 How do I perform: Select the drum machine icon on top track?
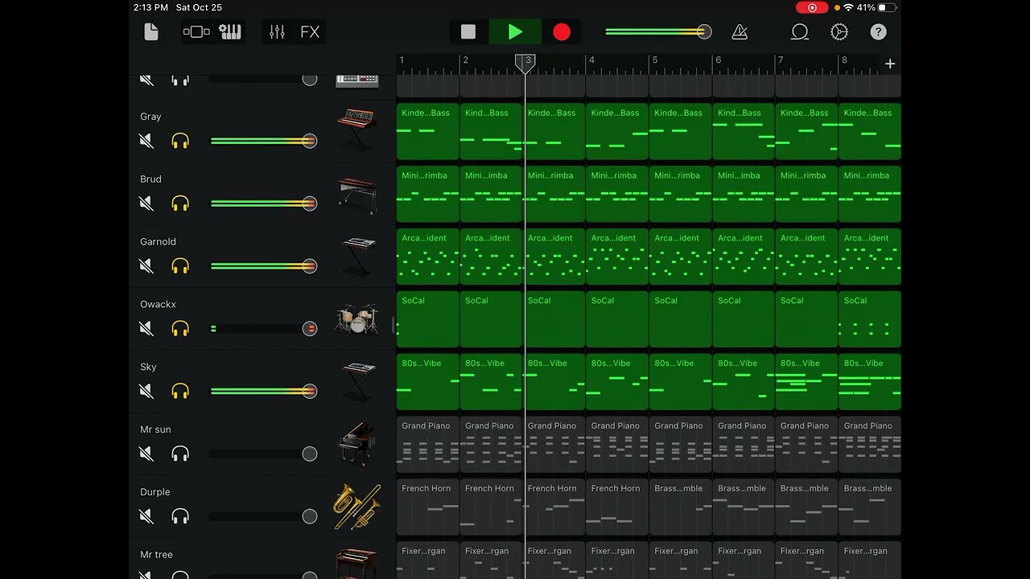(x=357, y=80)
